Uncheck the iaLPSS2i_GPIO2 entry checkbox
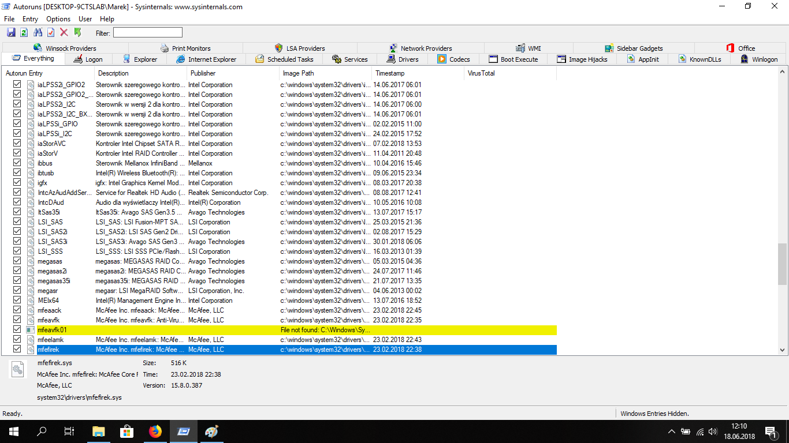 (17, 84)
